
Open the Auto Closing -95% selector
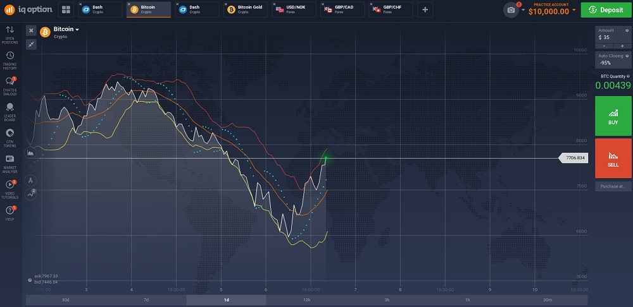click(x=613, y=63)
